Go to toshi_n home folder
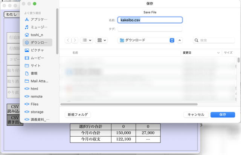The image size is (241, 155). tap(37, 35)
